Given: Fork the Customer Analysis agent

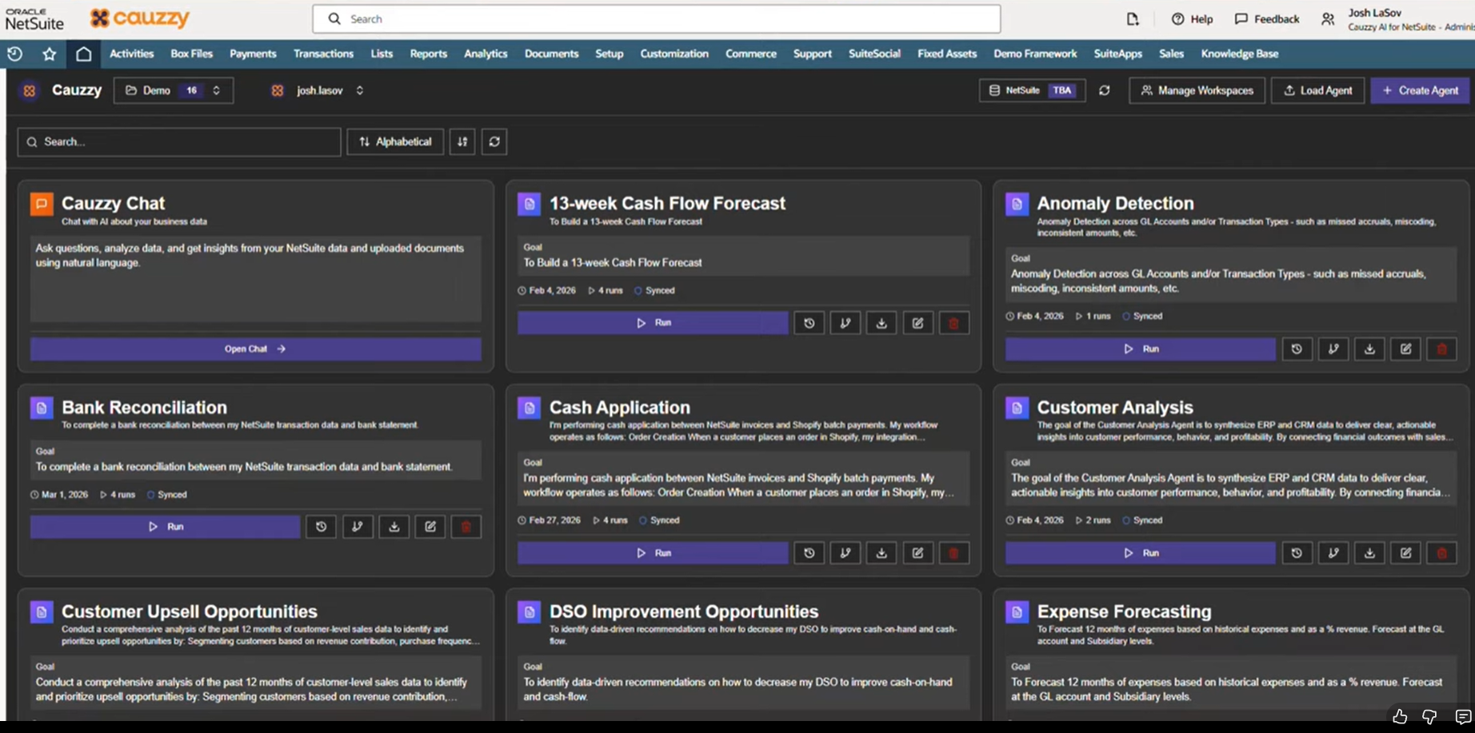Looking at the screenshot, I should [1333, 553].
